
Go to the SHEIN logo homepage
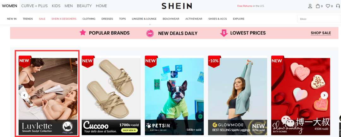[176, 6]
